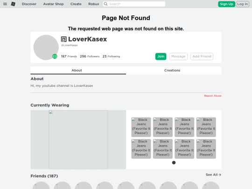This screenshot has height=189, width=252.
Task: Click the arrow icon next to See All
Action: pos(220,175)
